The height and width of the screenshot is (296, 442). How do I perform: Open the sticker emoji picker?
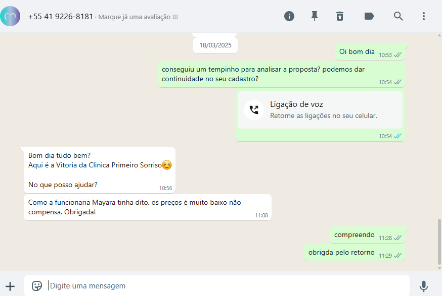click(36, 286)
